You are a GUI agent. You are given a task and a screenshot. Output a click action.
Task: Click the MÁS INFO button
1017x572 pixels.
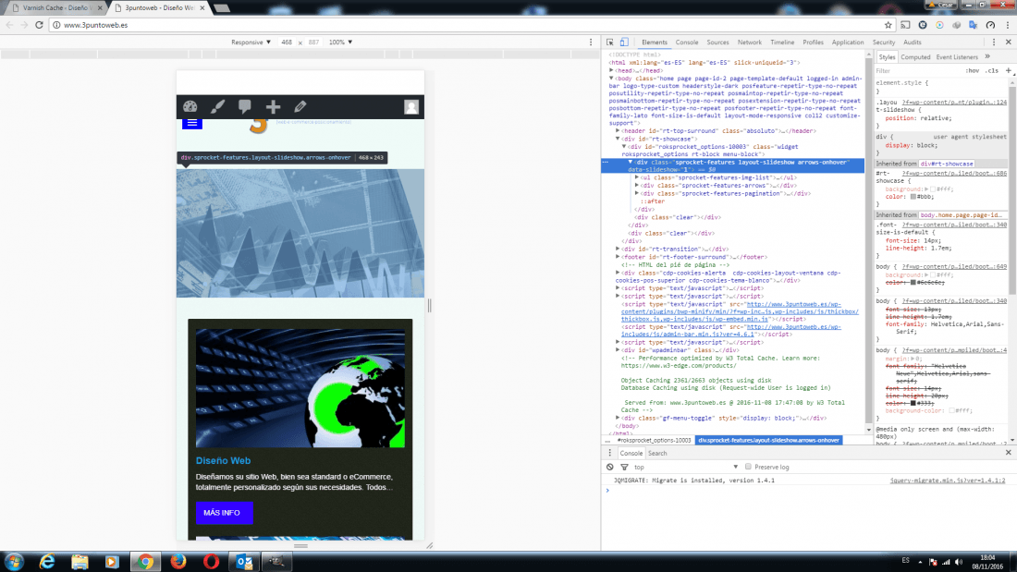tap(224, 513)
